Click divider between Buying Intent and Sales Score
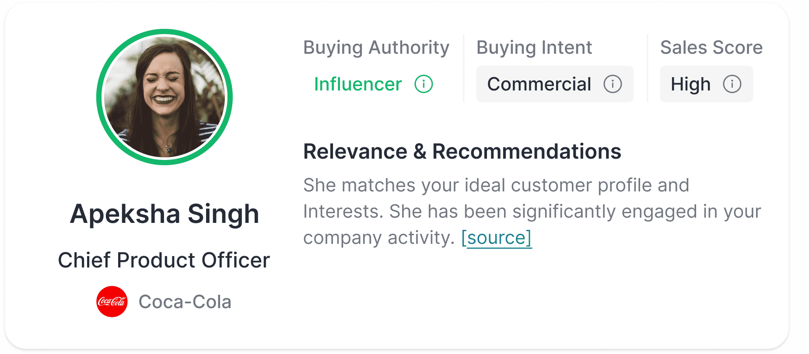This screenshot has width=809, height=354. 648,68
